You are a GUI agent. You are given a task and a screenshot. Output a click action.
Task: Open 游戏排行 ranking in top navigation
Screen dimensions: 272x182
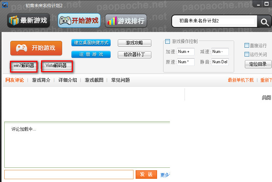pyautogui.click(x=126, y=21)
